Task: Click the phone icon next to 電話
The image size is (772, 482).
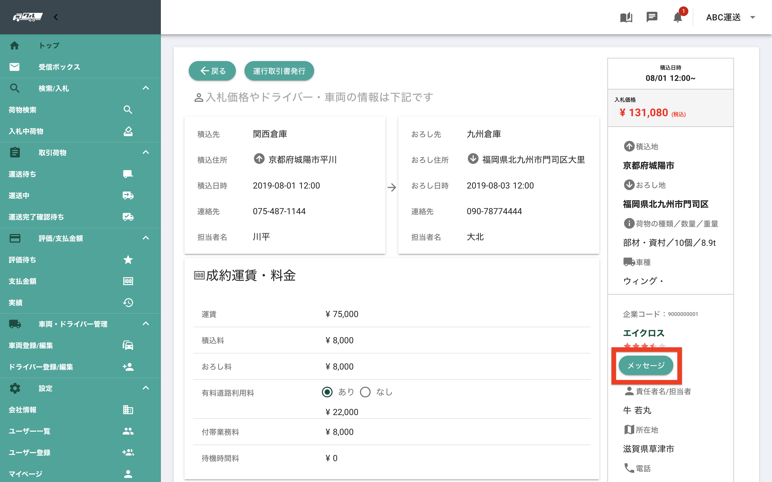Action: [629, 468]
